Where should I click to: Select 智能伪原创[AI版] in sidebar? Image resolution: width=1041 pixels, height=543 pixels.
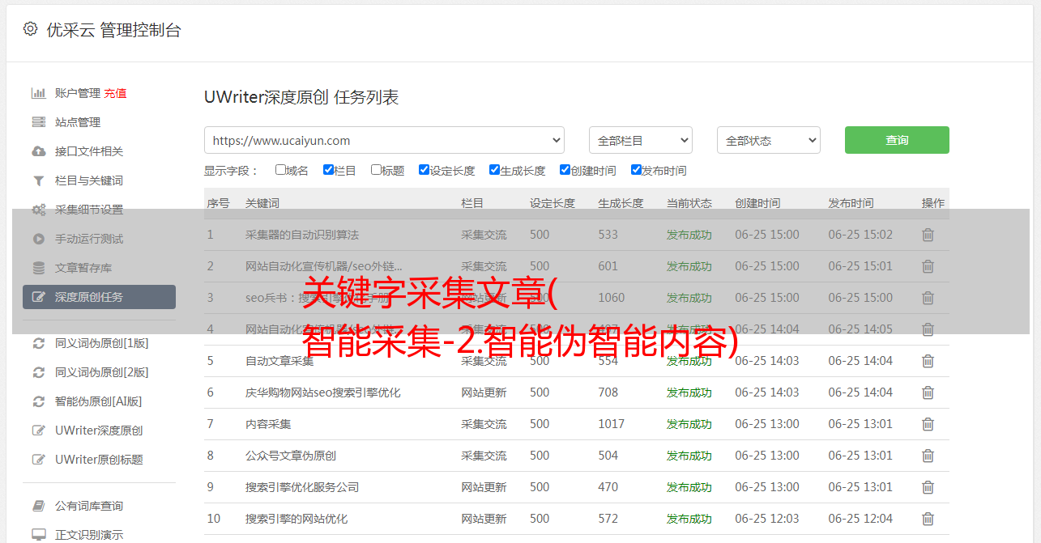coord(98,401)
